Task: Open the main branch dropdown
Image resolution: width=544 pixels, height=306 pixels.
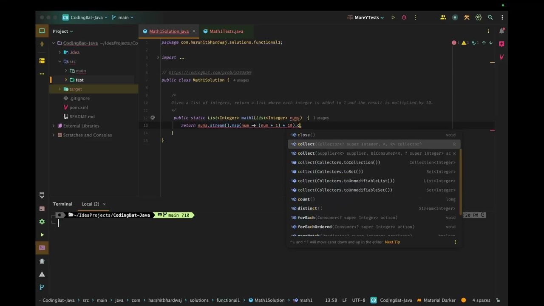Action: [x=123, y=17]
